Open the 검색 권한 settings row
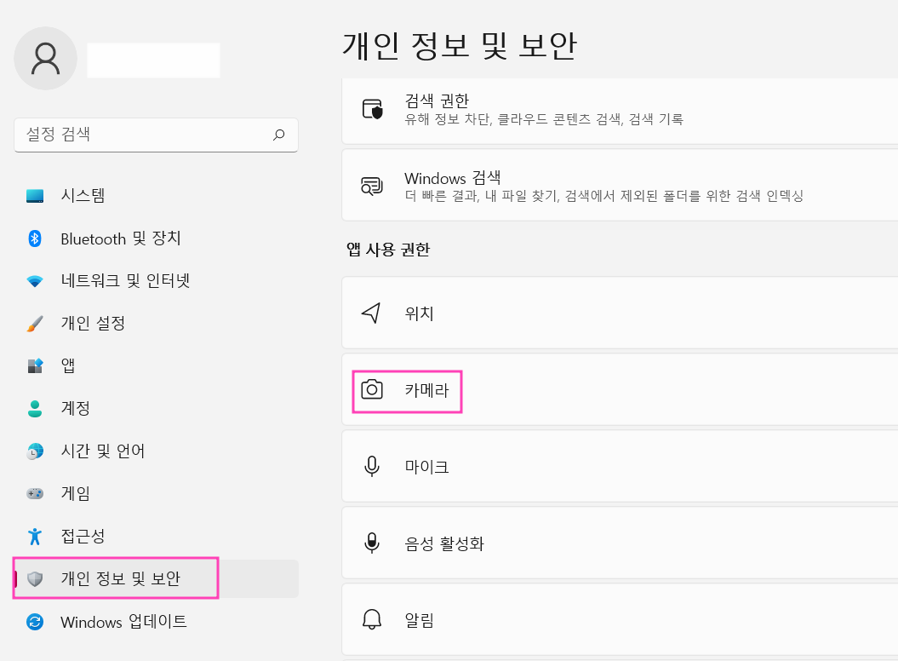This screenshot has height=661, width=898. click(620, 111)
